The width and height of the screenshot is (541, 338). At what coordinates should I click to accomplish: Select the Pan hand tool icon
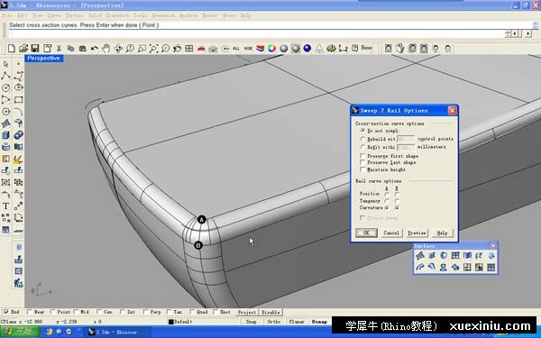(105, 49)
